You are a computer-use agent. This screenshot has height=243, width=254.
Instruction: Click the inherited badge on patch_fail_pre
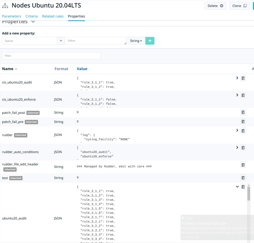click(31, 122)
